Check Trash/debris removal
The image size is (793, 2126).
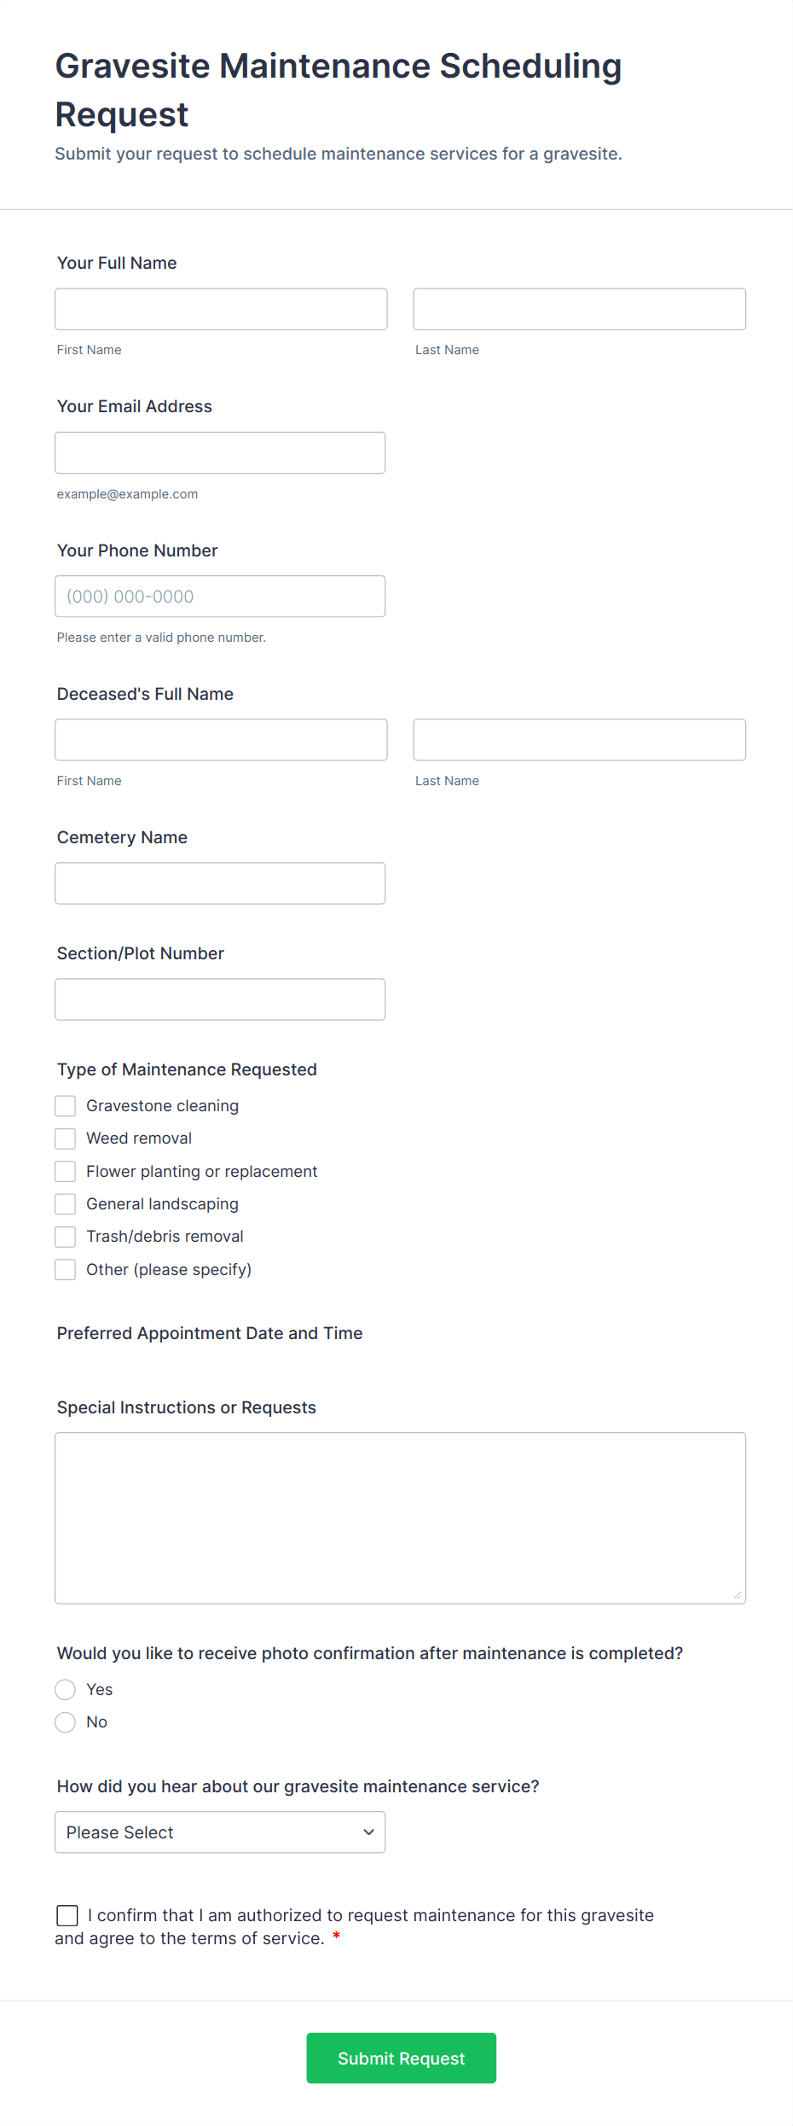[x=66, y=1237]
